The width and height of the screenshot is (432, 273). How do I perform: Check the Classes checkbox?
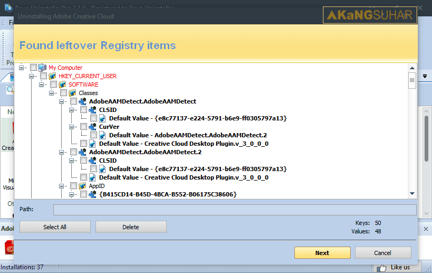click(63, 93)
